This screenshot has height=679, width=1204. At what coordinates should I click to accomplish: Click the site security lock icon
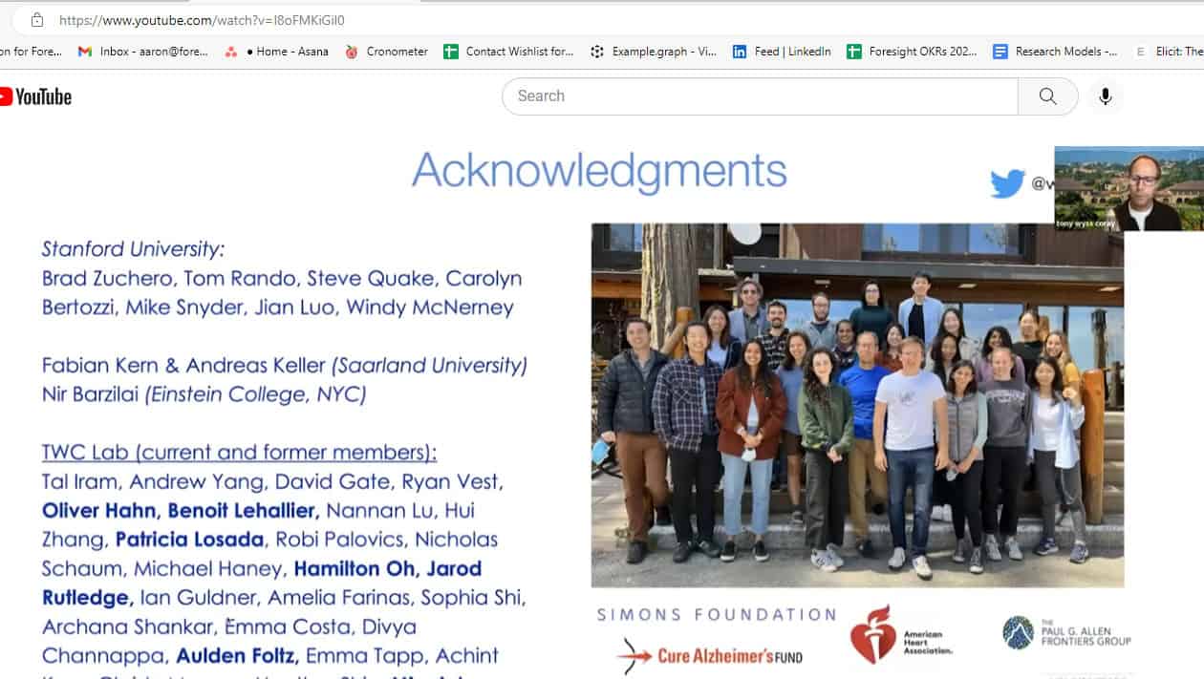[37, 20]
